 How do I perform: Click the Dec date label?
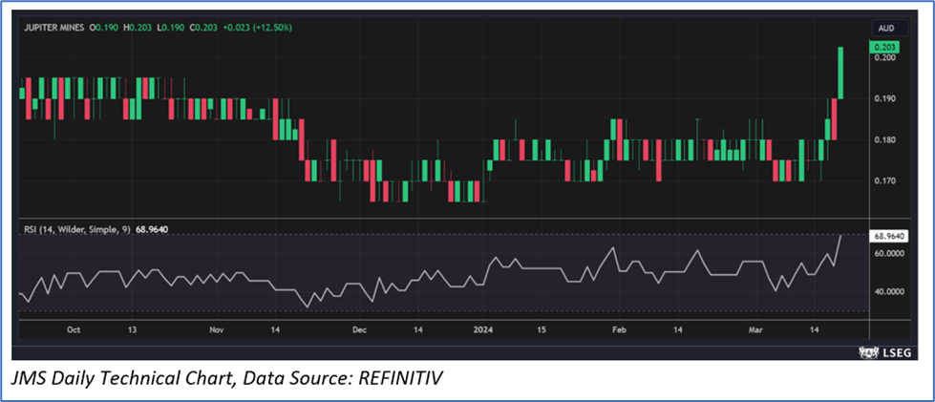360,329
